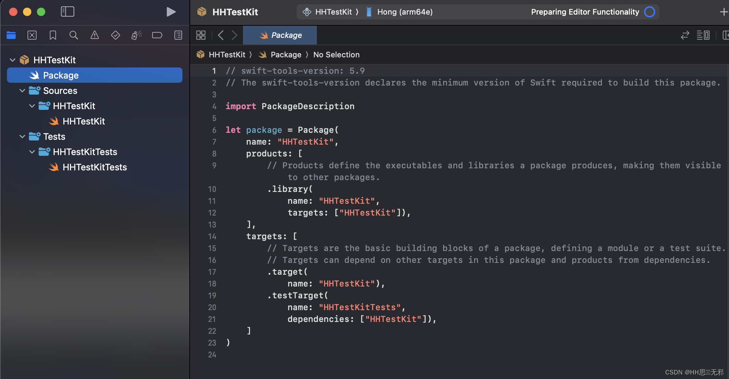Open the Breakpoint navigator

[x=157, y=35]
